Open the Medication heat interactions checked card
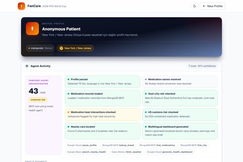The height and width of the screenshot is (162, 243). click(103, 115)
